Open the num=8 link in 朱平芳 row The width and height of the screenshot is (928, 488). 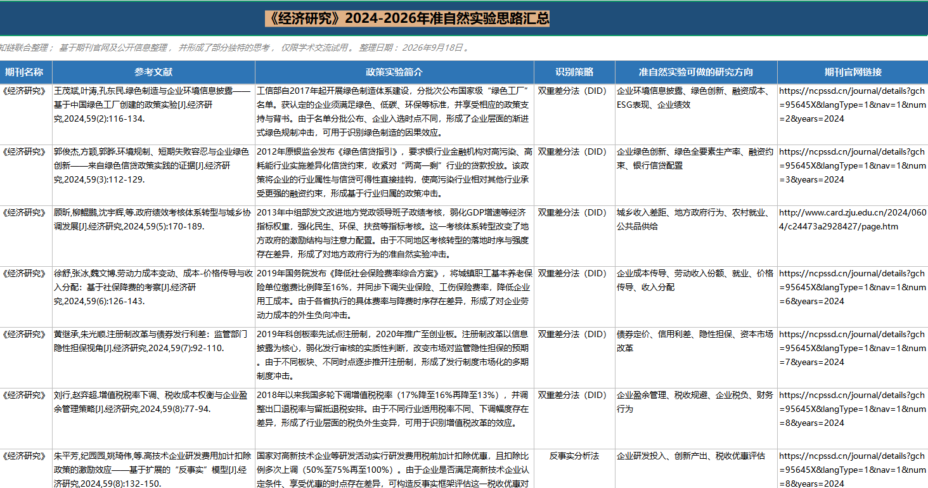click(x=852, y=470)
